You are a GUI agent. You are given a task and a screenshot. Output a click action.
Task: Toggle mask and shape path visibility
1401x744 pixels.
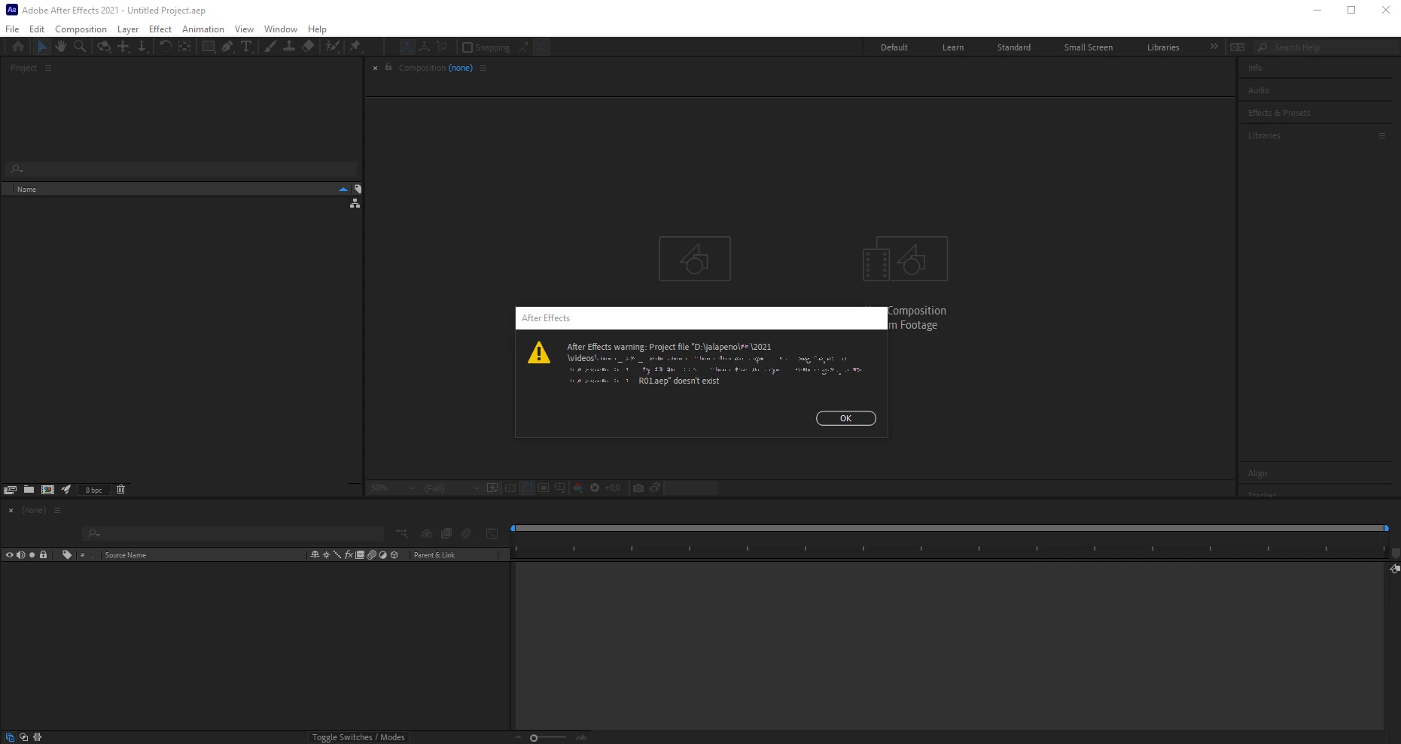527,488
